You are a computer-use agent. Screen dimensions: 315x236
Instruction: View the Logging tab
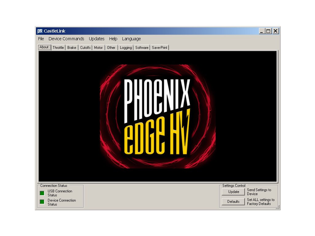(x=126, y=48)
